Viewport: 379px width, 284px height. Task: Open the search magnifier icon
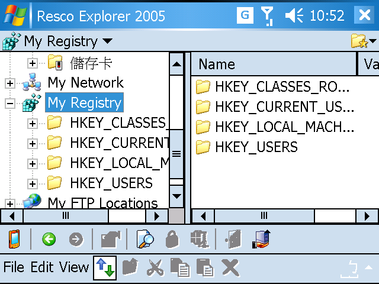click(x=145, y=239)
